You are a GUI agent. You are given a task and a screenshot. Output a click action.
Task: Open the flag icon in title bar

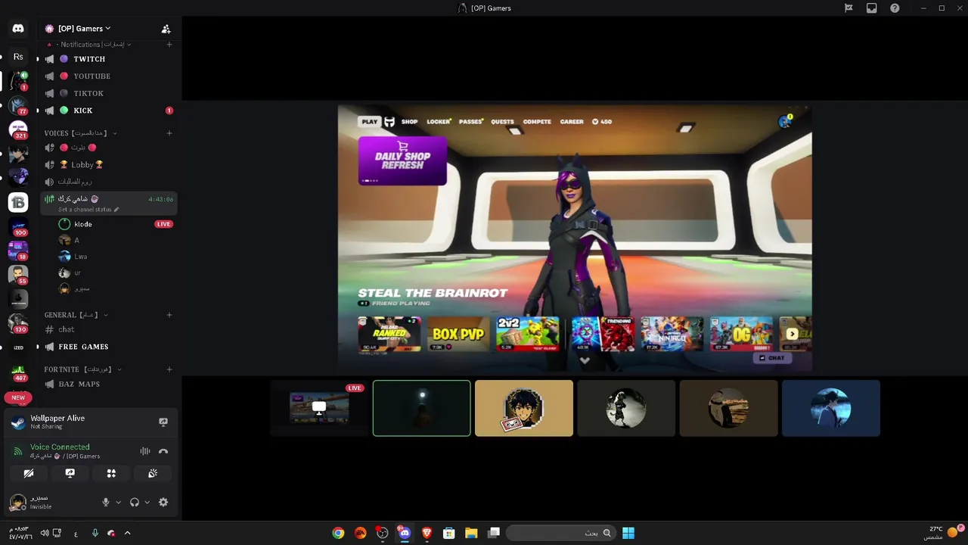(849, 8)
